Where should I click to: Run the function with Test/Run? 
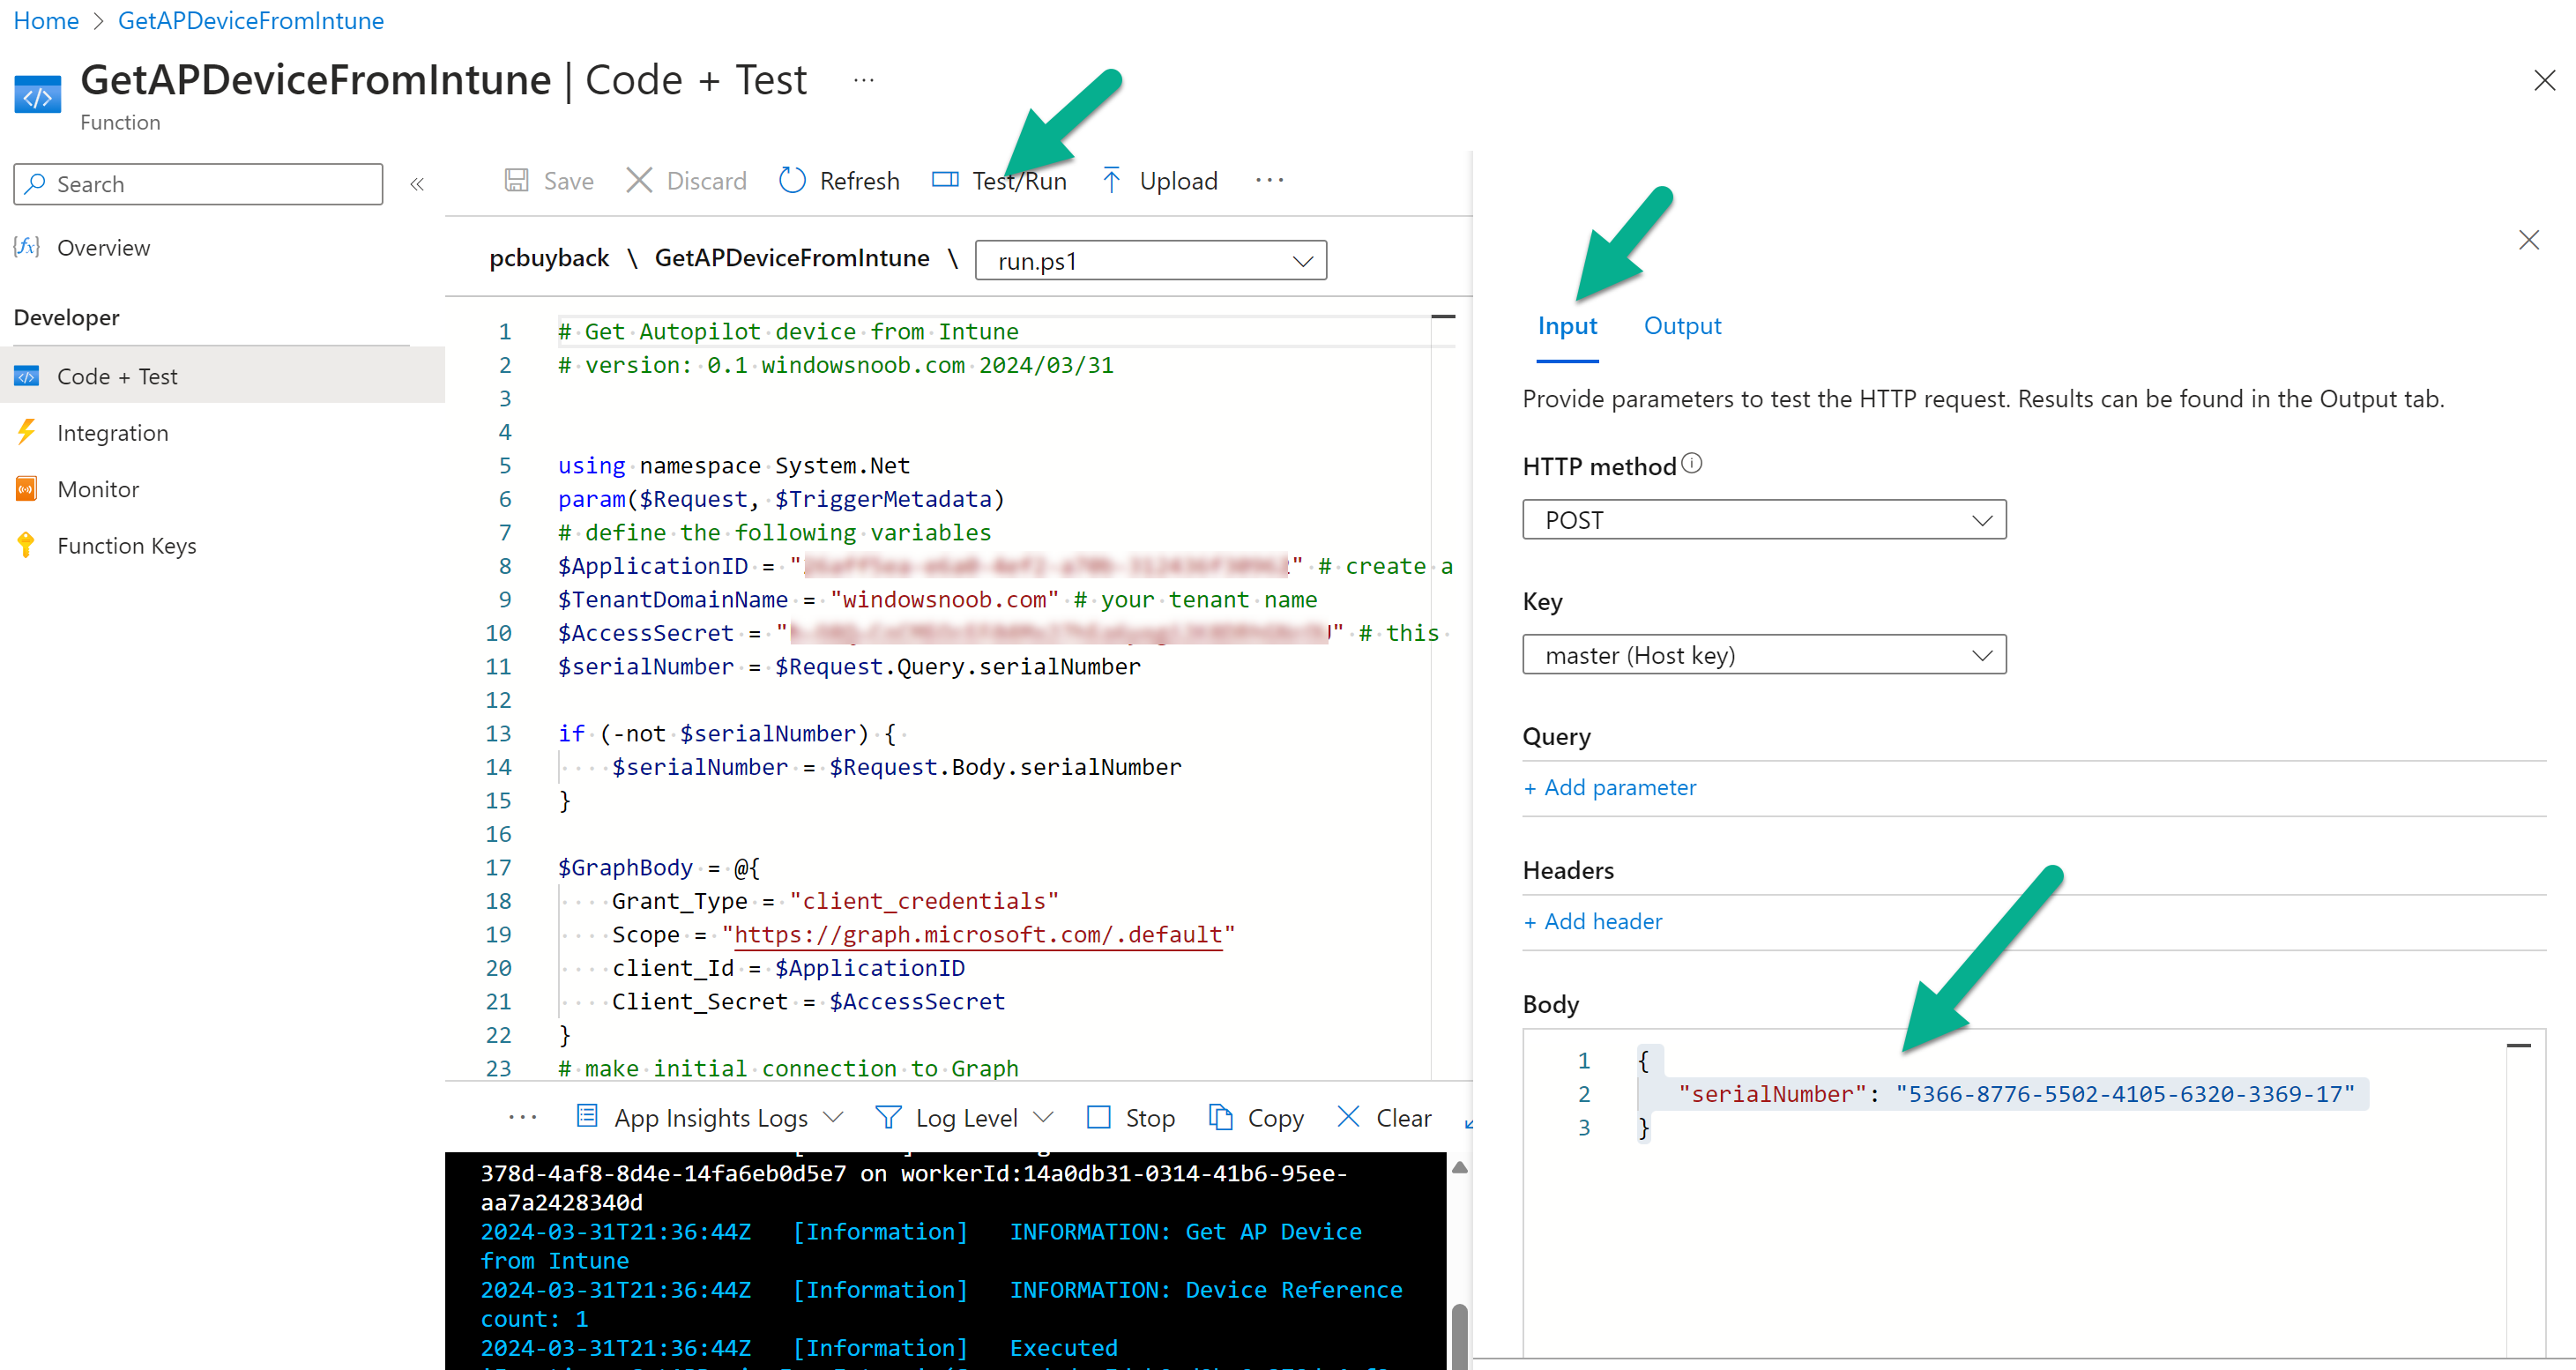tap(999, 181)
